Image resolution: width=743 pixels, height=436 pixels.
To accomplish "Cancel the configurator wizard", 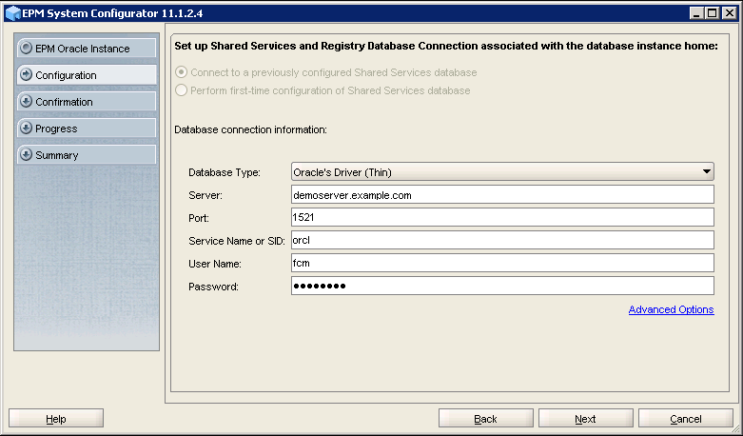I will pyautogui.click(x=685, y=419).
